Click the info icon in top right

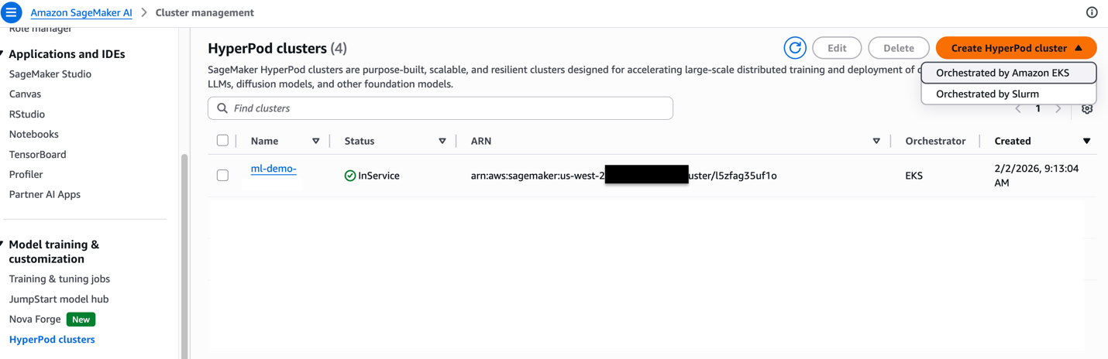pyautogui.click(x=1092, y=12)
